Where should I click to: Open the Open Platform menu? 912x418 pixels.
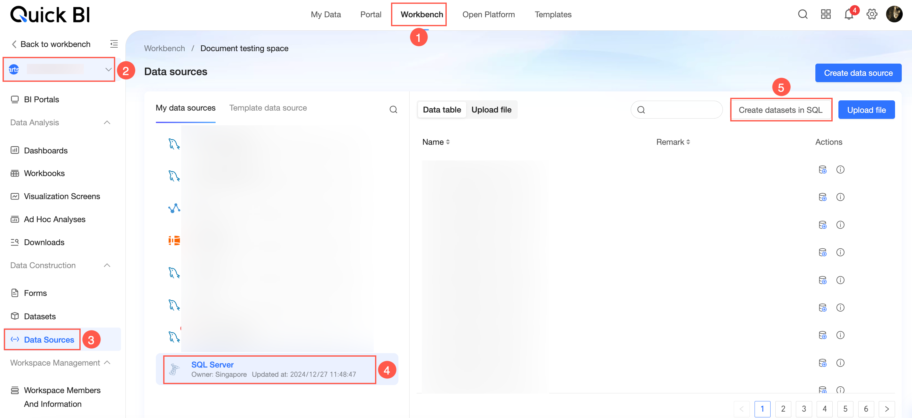point(489,14)
